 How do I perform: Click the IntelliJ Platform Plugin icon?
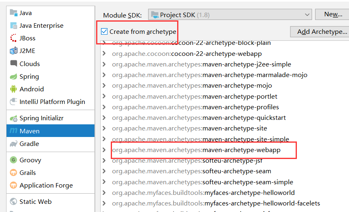tap(13, 102)
